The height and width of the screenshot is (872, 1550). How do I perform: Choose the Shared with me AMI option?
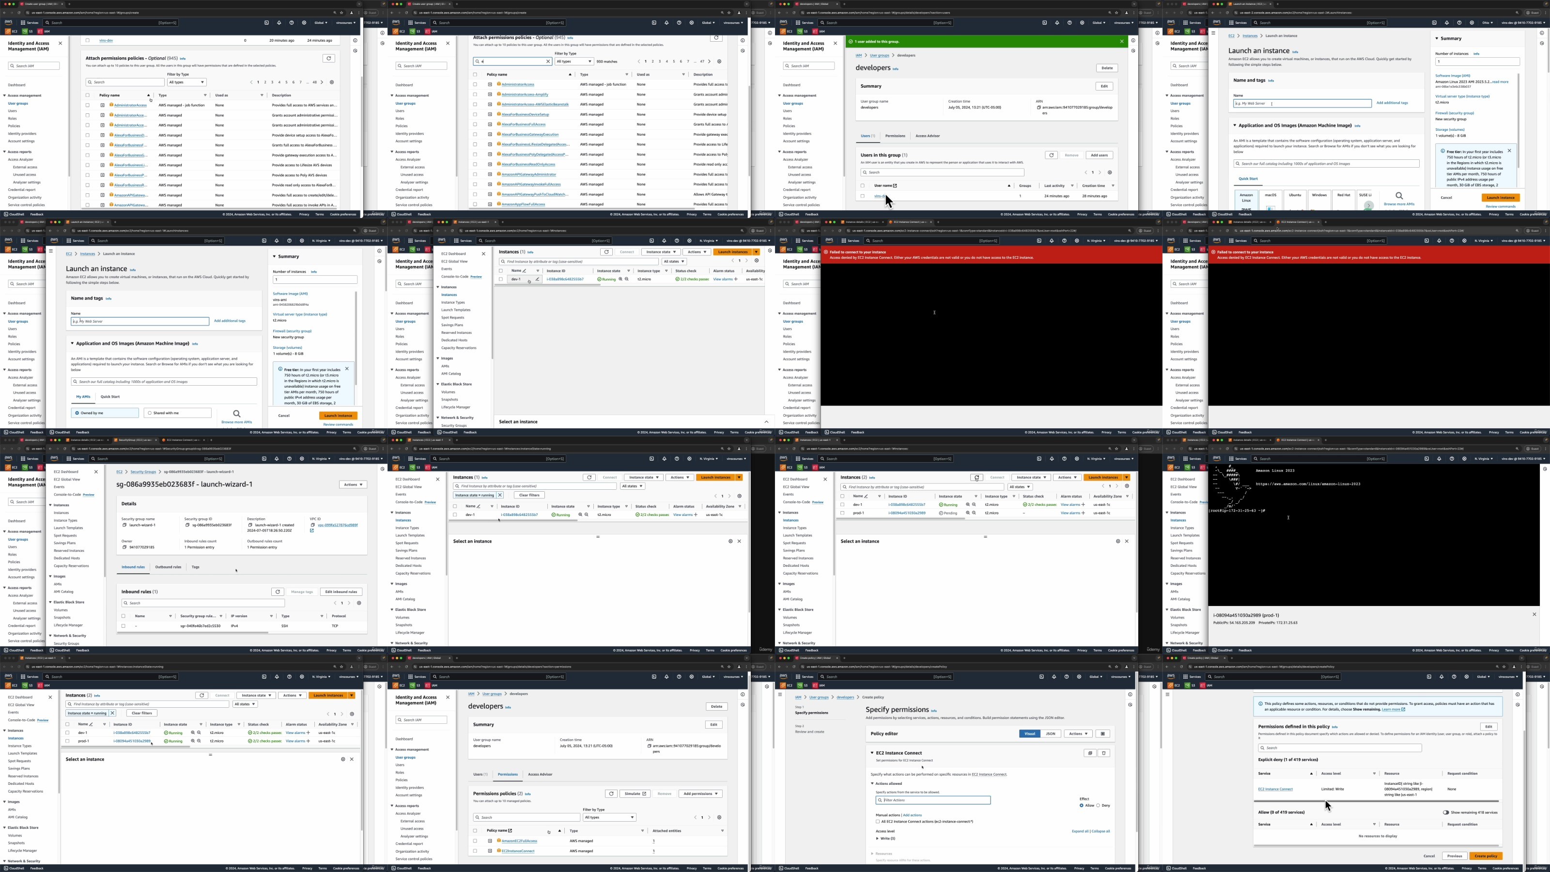[x=177, y=413]
